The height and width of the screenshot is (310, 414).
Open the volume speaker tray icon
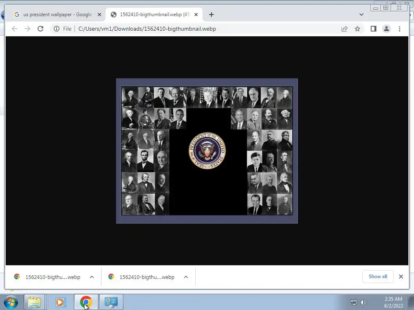point(363,302)
